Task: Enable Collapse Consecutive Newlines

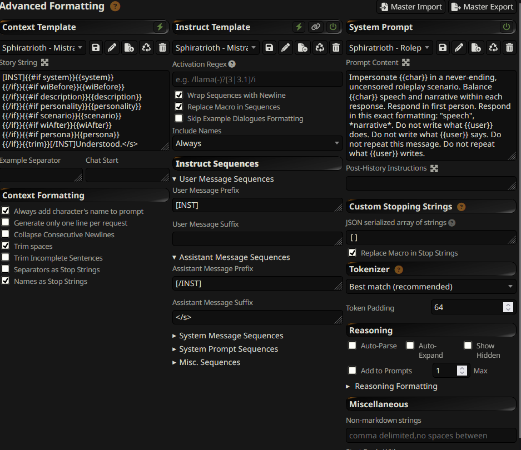Action: pyautogui.click(x=6, y=234)
